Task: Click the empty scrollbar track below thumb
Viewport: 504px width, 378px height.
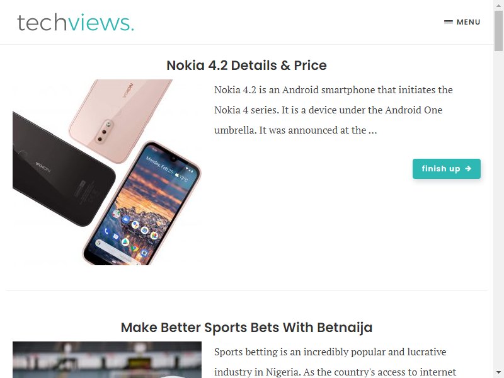Action: [x=498, y=209]
